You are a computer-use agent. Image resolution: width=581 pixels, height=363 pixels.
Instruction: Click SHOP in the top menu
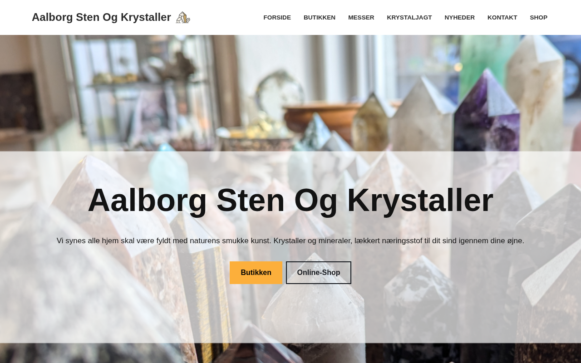point(538,18)
